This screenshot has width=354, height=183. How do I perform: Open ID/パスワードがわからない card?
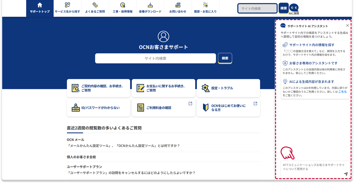coord(98,108)
